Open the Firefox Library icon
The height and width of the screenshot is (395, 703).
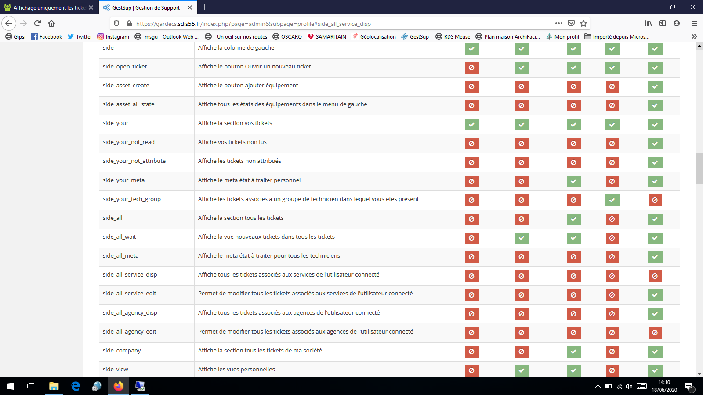click(x=649, y=23)
